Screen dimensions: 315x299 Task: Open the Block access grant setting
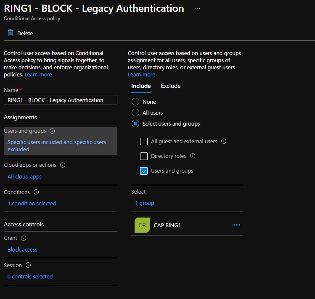coord(22,249)
